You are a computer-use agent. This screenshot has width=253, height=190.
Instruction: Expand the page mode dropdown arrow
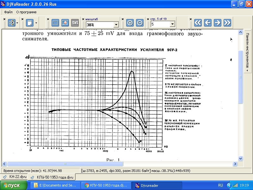(36, 23)
